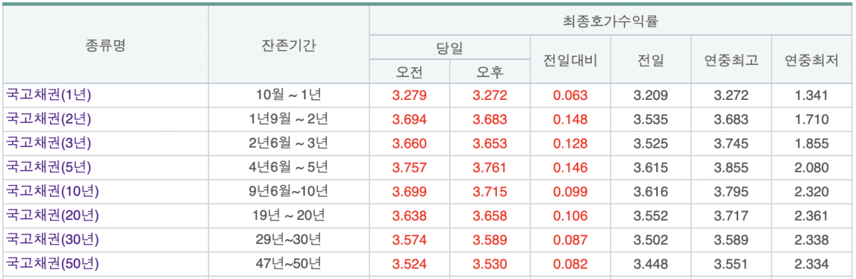The width and height of the screenshot is (856, 279).
Task: Select the 47년~50년 maturity cell
Action: (x=289, y=264)
